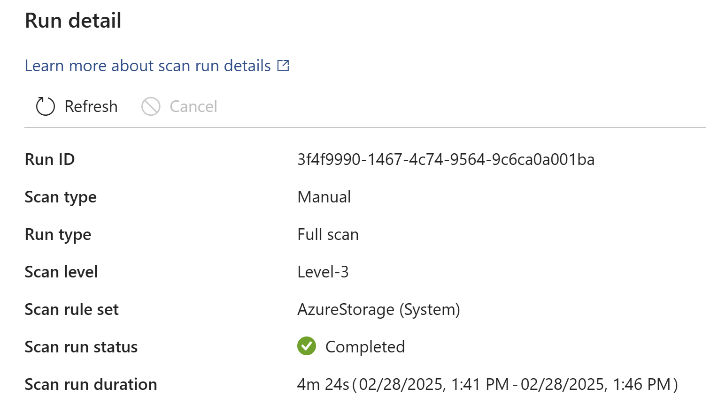Screen dimensions: 710x411
Task: Click the Run ID row label
Action: 50,159
